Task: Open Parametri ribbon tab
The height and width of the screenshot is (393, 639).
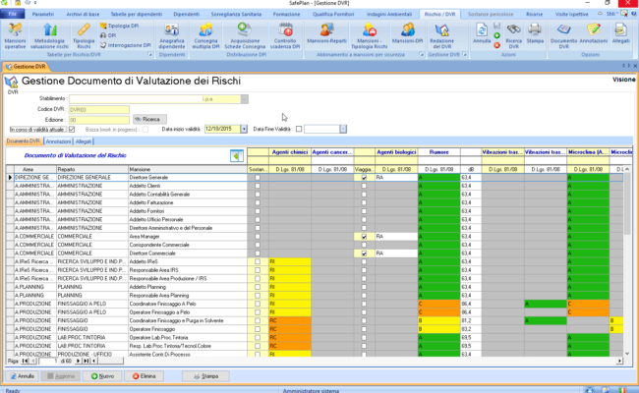Action: pos(43,15)
